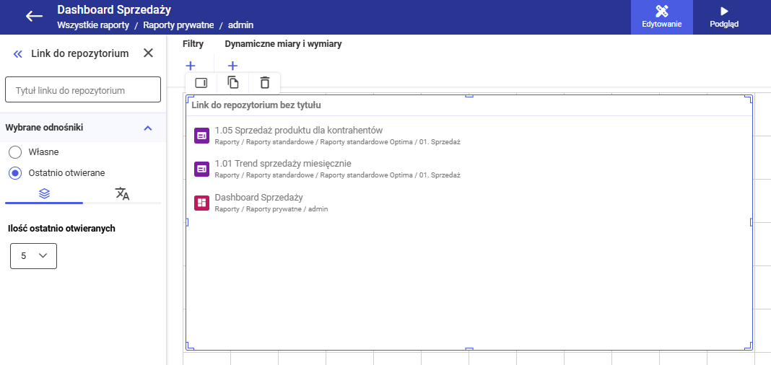Click purple icon of 1.05 Sprzedaż produktu report

201,136
